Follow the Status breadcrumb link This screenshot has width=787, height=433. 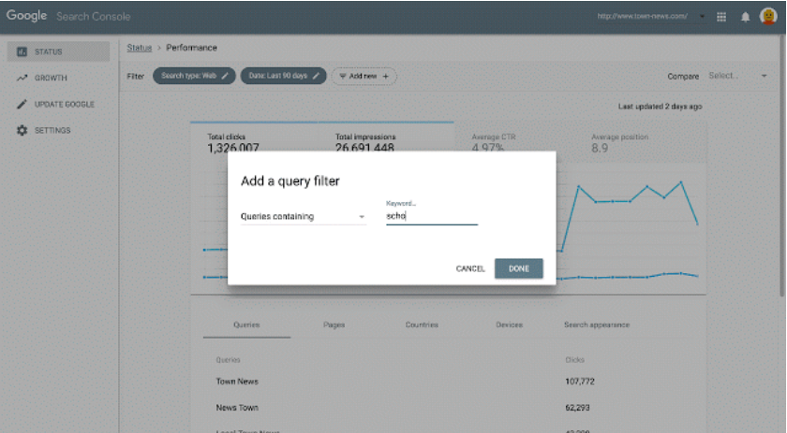pyautogui.click(x=139, y=48)
